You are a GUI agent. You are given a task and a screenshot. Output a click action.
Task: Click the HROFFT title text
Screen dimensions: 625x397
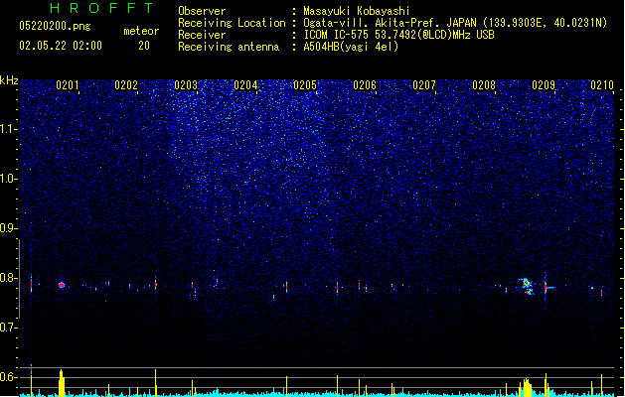tap(101, 8)
